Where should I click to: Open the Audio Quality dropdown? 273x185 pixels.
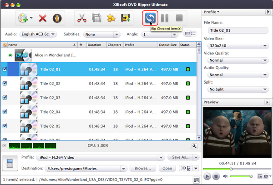[x=238, y=75]
